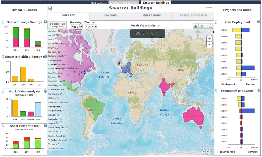Click the Alerts bar in Work Order Analysis
Screen dimensions: 262x157
click(15, 108)
